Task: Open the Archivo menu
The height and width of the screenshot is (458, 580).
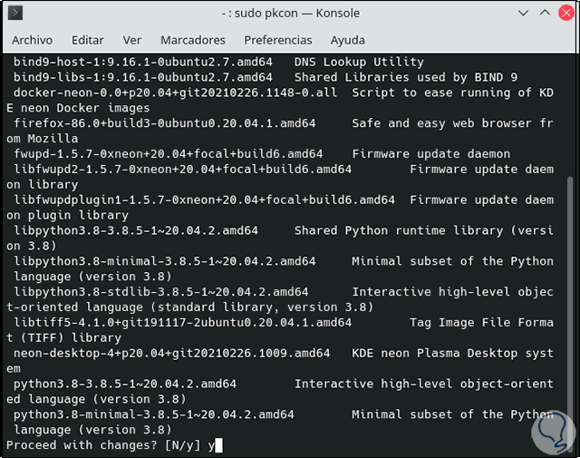Action: (33, 40)
